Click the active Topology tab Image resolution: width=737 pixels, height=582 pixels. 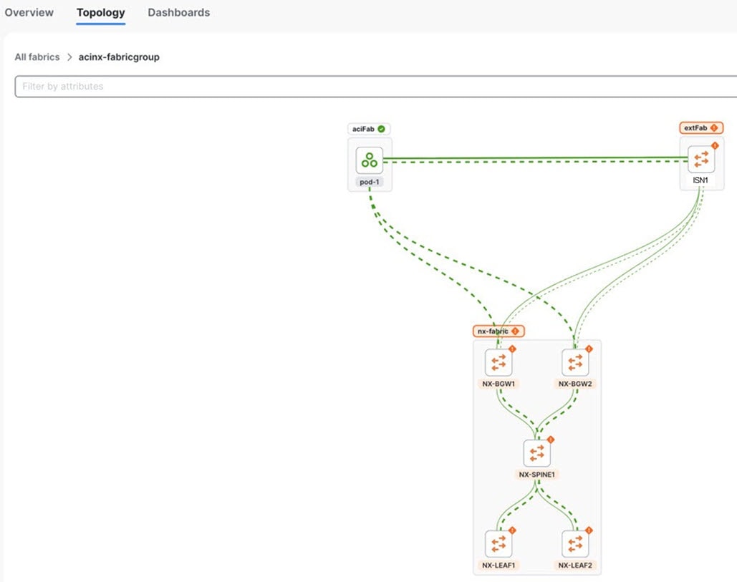[x=100, y=13]
